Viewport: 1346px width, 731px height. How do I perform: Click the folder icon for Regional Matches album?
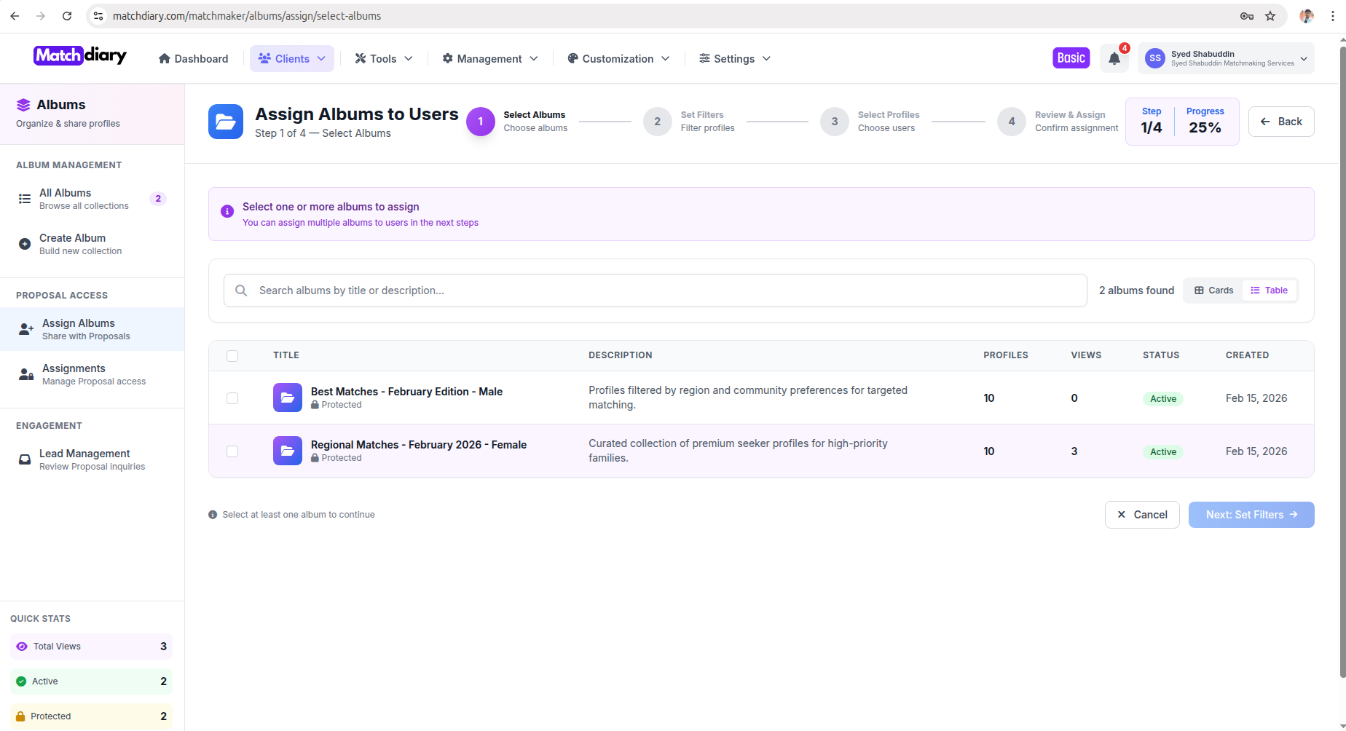pyautogui.click(x=287, y=451)
